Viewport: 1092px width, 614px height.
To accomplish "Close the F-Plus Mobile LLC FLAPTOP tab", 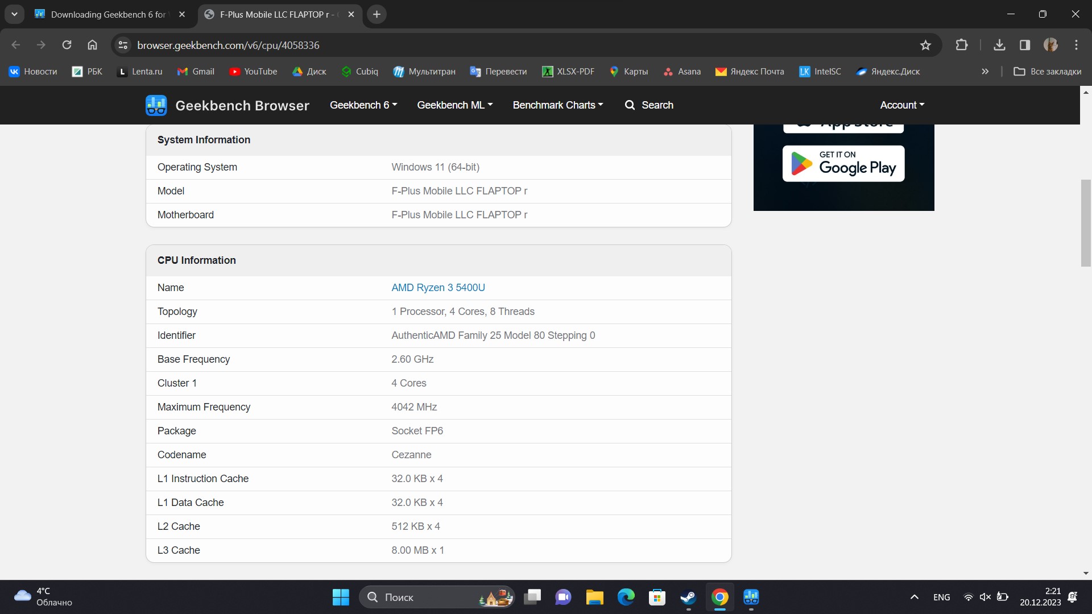I will pos(351,14).
